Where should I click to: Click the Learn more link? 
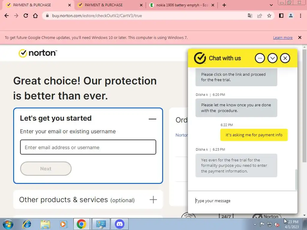tap(283, 37)
